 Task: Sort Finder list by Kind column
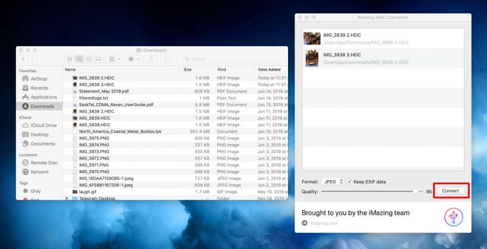point(234,69)
